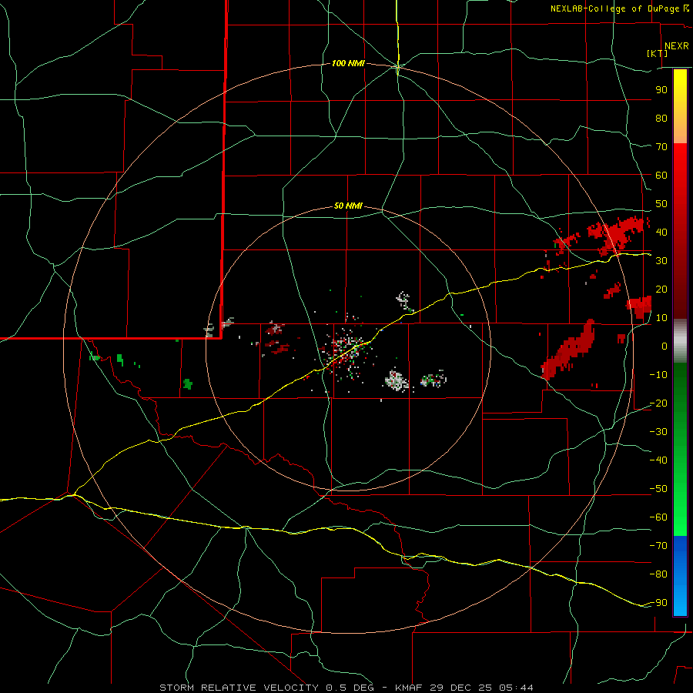Click the 0 value on velocity scale
This screenshot has height=693, width=693.
click(x=665, y=346)
